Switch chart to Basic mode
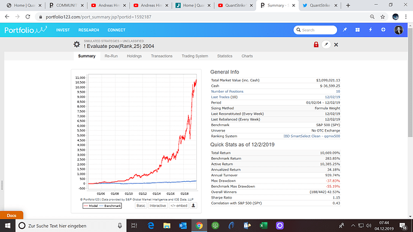The image size is (413, 232). pos(141,206)
